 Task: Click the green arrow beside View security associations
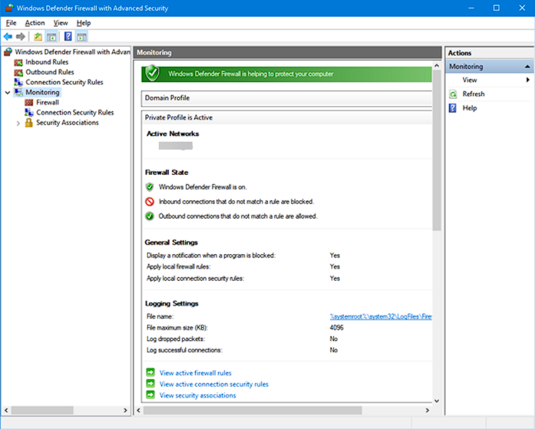pos(151,395)
